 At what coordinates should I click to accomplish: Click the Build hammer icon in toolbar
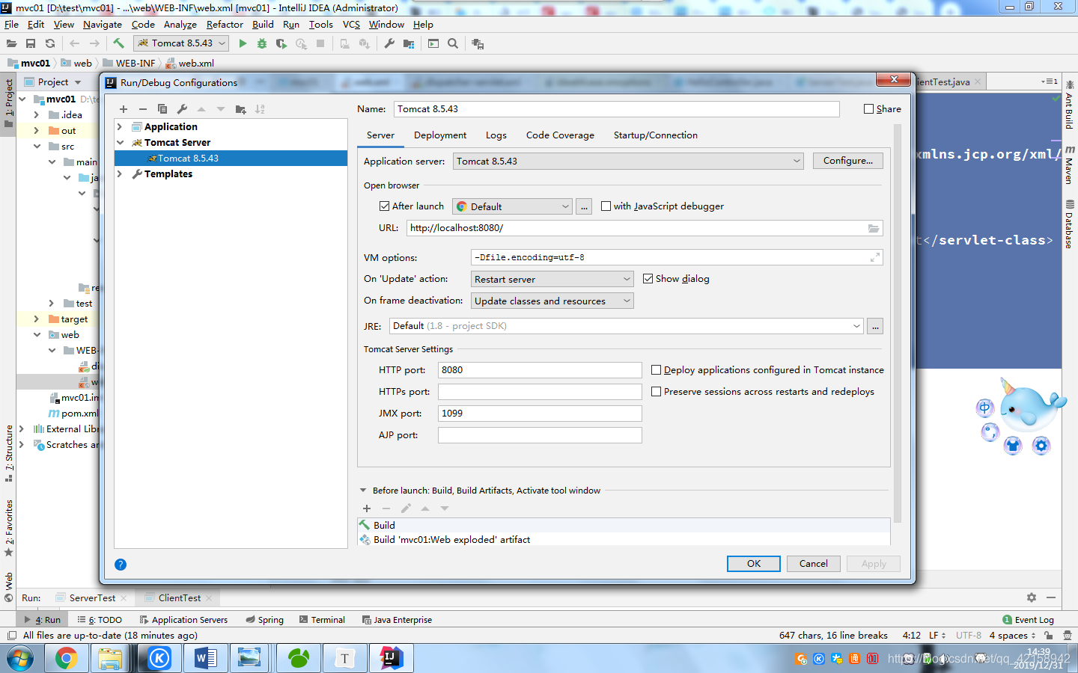[118, 43]
